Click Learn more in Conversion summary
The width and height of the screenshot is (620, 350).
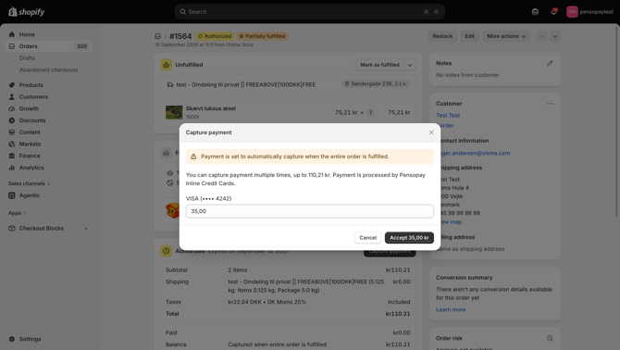click(451, 309)
